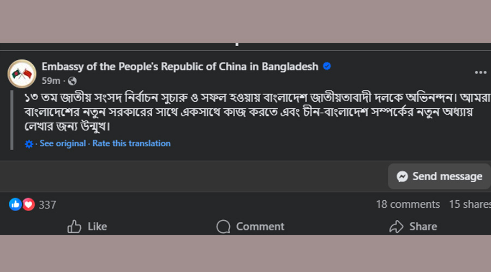Screen dimensions: 491x272
Task: Open the 59m post timestamp
Action: [x=51, y=81]
